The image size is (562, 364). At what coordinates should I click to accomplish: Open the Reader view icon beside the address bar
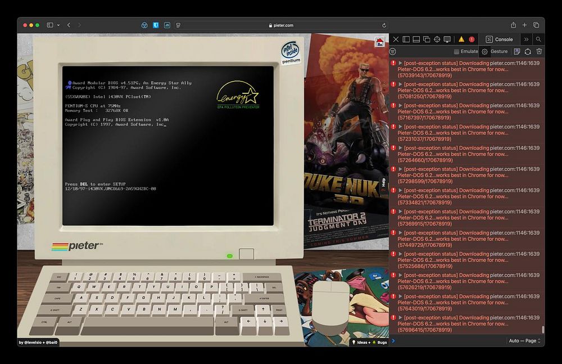tap(178, 25)
